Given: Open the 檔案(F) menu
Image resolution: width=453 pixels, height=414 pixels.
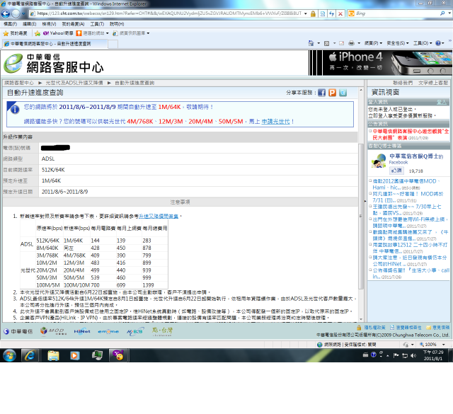Looking at the screenshot, I should pos(11,24).
